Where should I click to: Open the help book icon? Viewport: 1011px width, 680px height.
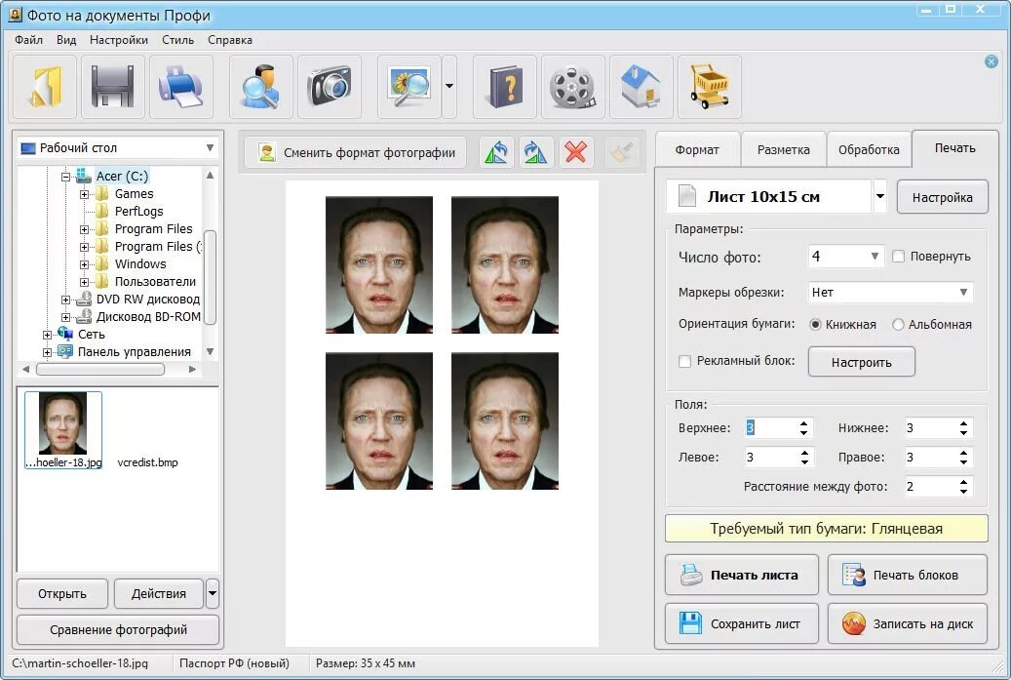(505, 87)
